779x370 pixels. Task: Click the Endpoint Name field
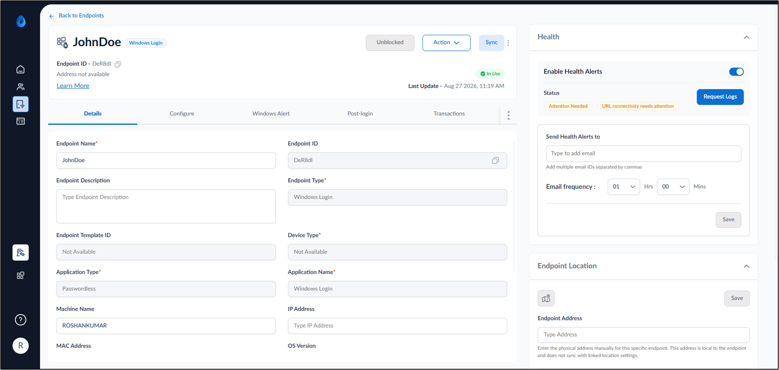[166, 160]
